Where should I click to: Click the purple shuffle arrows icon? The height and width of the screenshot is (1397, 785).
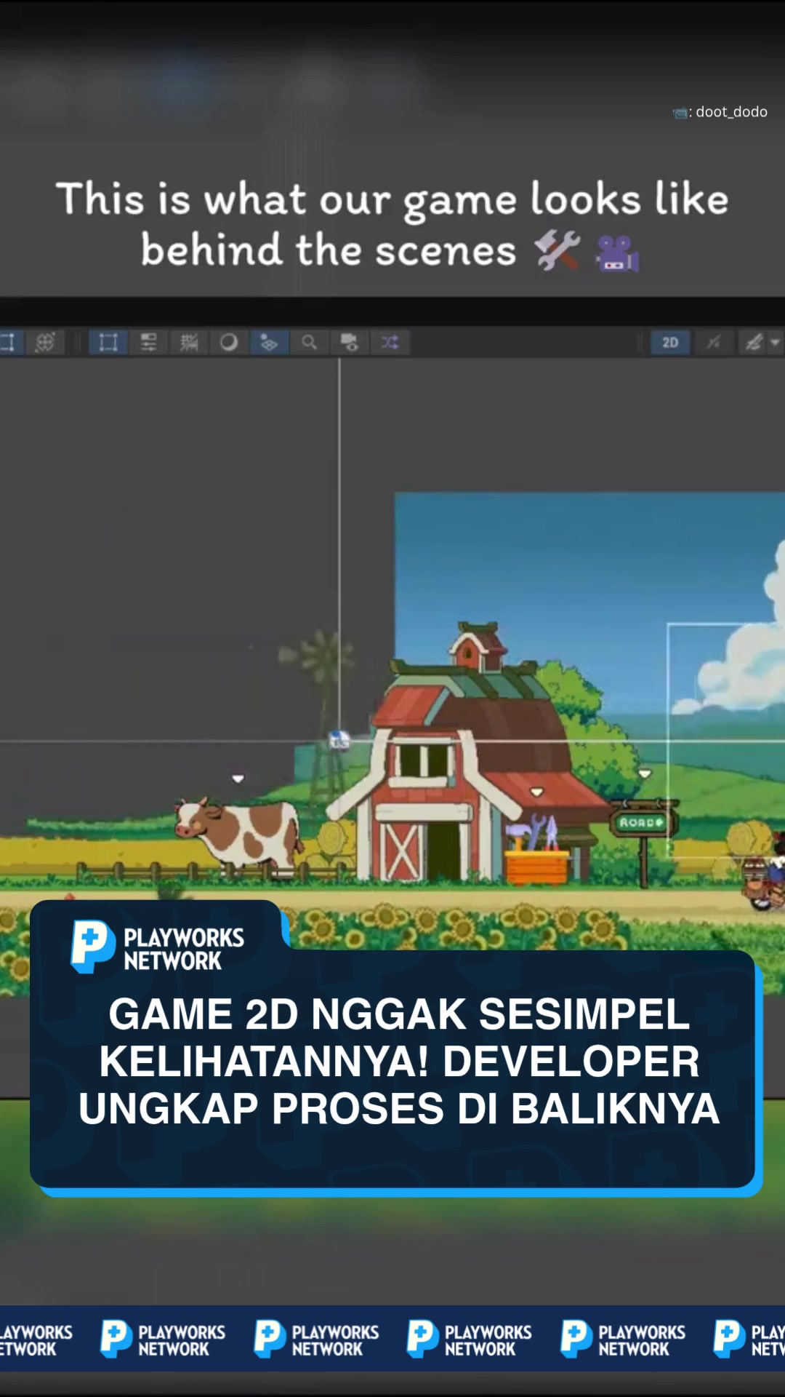click(390, 343)
